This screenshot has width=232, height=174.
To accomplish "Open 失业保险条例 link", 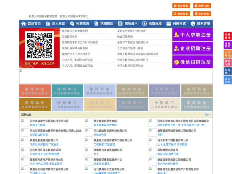I will 125,36.
